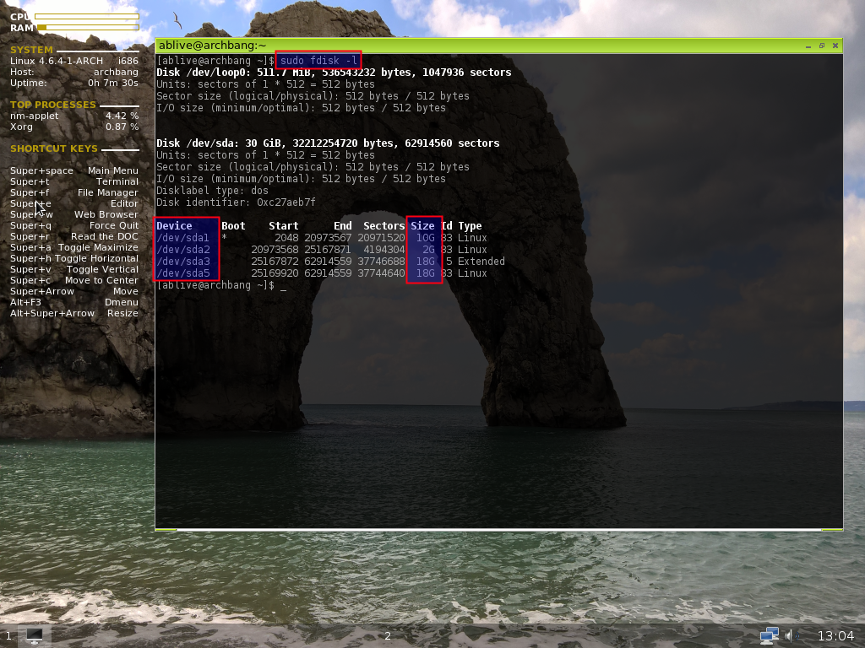
Task: Open the network monitor tray icon
Action: (x=769, y=636)
